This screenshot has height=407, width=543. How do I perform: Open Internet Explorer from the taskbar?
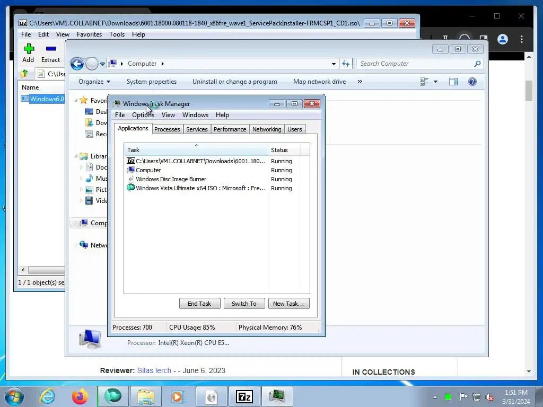[x=47, y=396]
